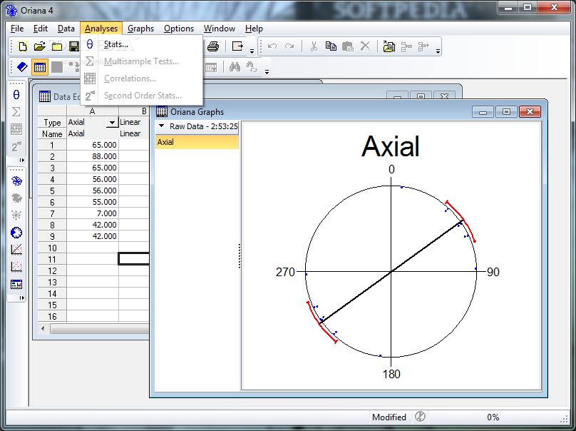Click the Find and Replace binoculars icon
This screenshot has width=576, height=431.
coord(252,67)
